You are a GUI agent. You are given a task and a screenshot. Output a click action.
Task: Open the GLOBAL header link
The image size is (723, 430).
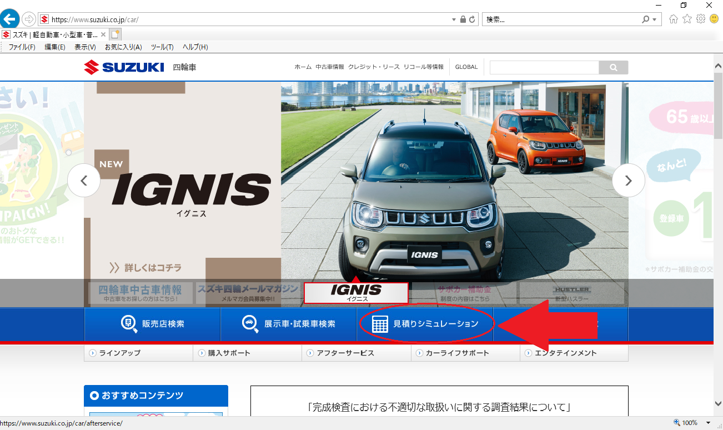coord(466,67)
